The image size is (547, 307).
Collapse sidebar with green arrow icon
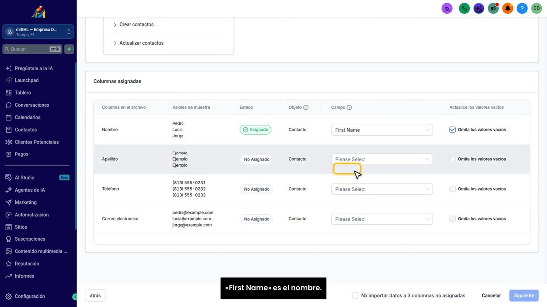75,297
